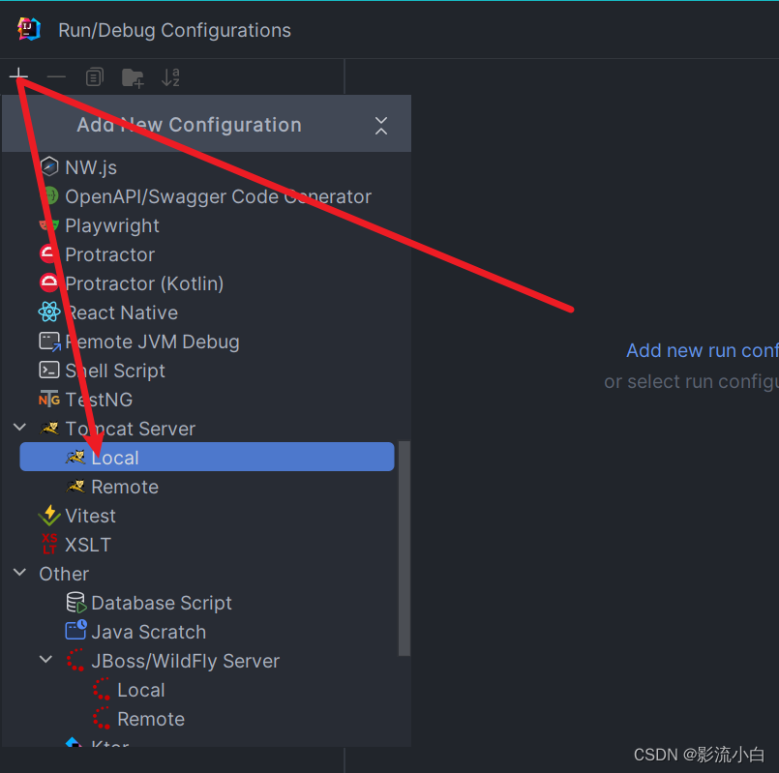Pick React Native from the list

coord(121,312)
